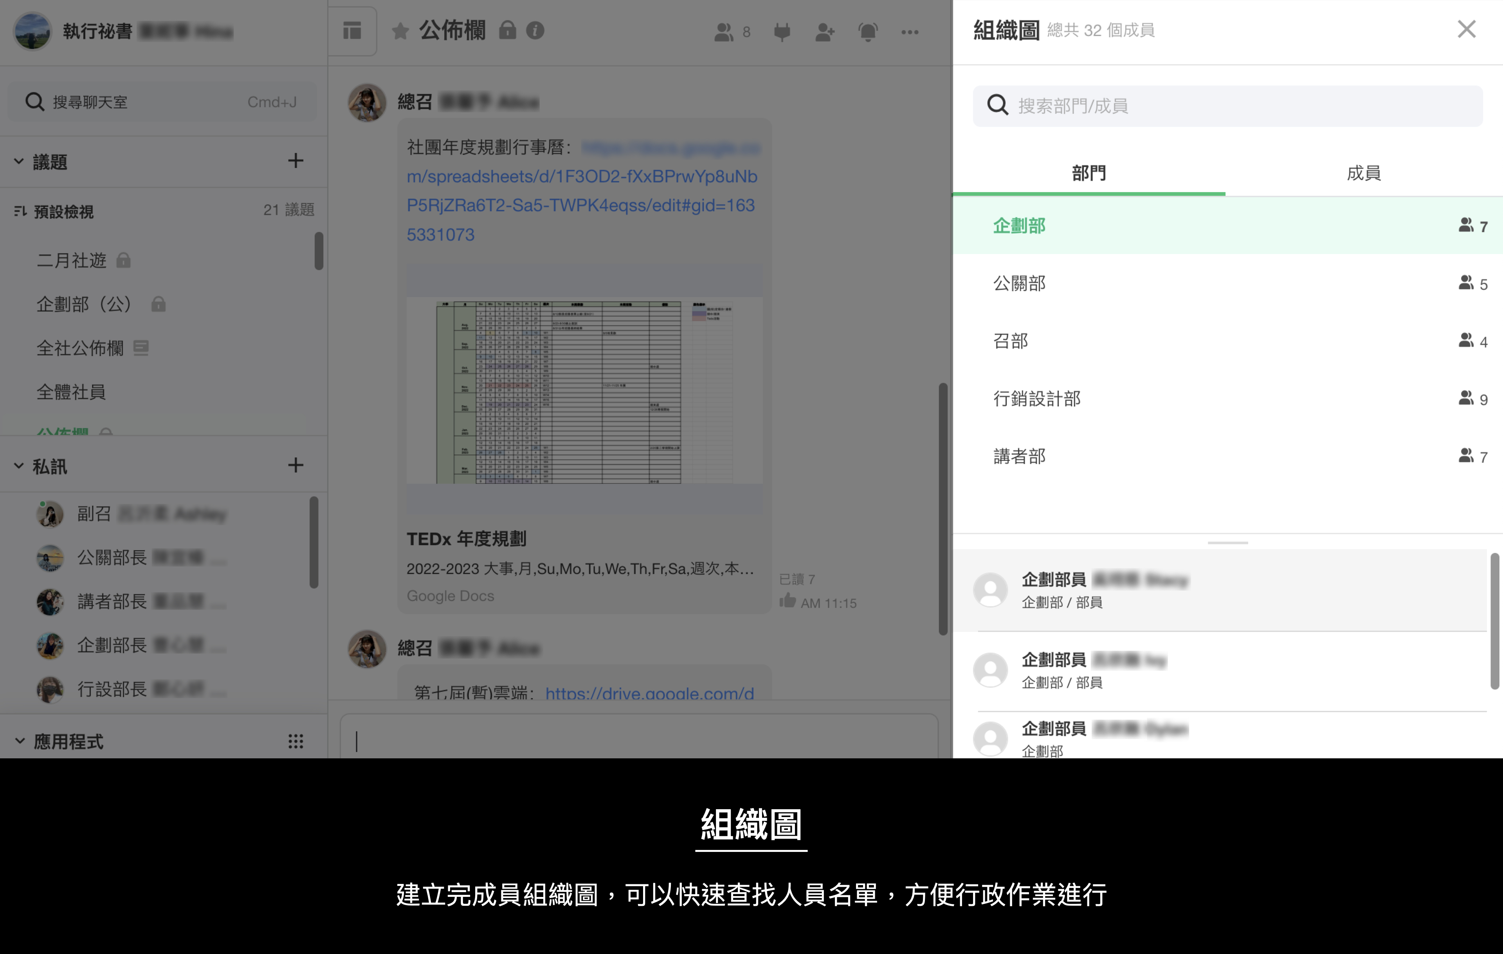Open the three-dot more options menu

[x=909, y=32]
